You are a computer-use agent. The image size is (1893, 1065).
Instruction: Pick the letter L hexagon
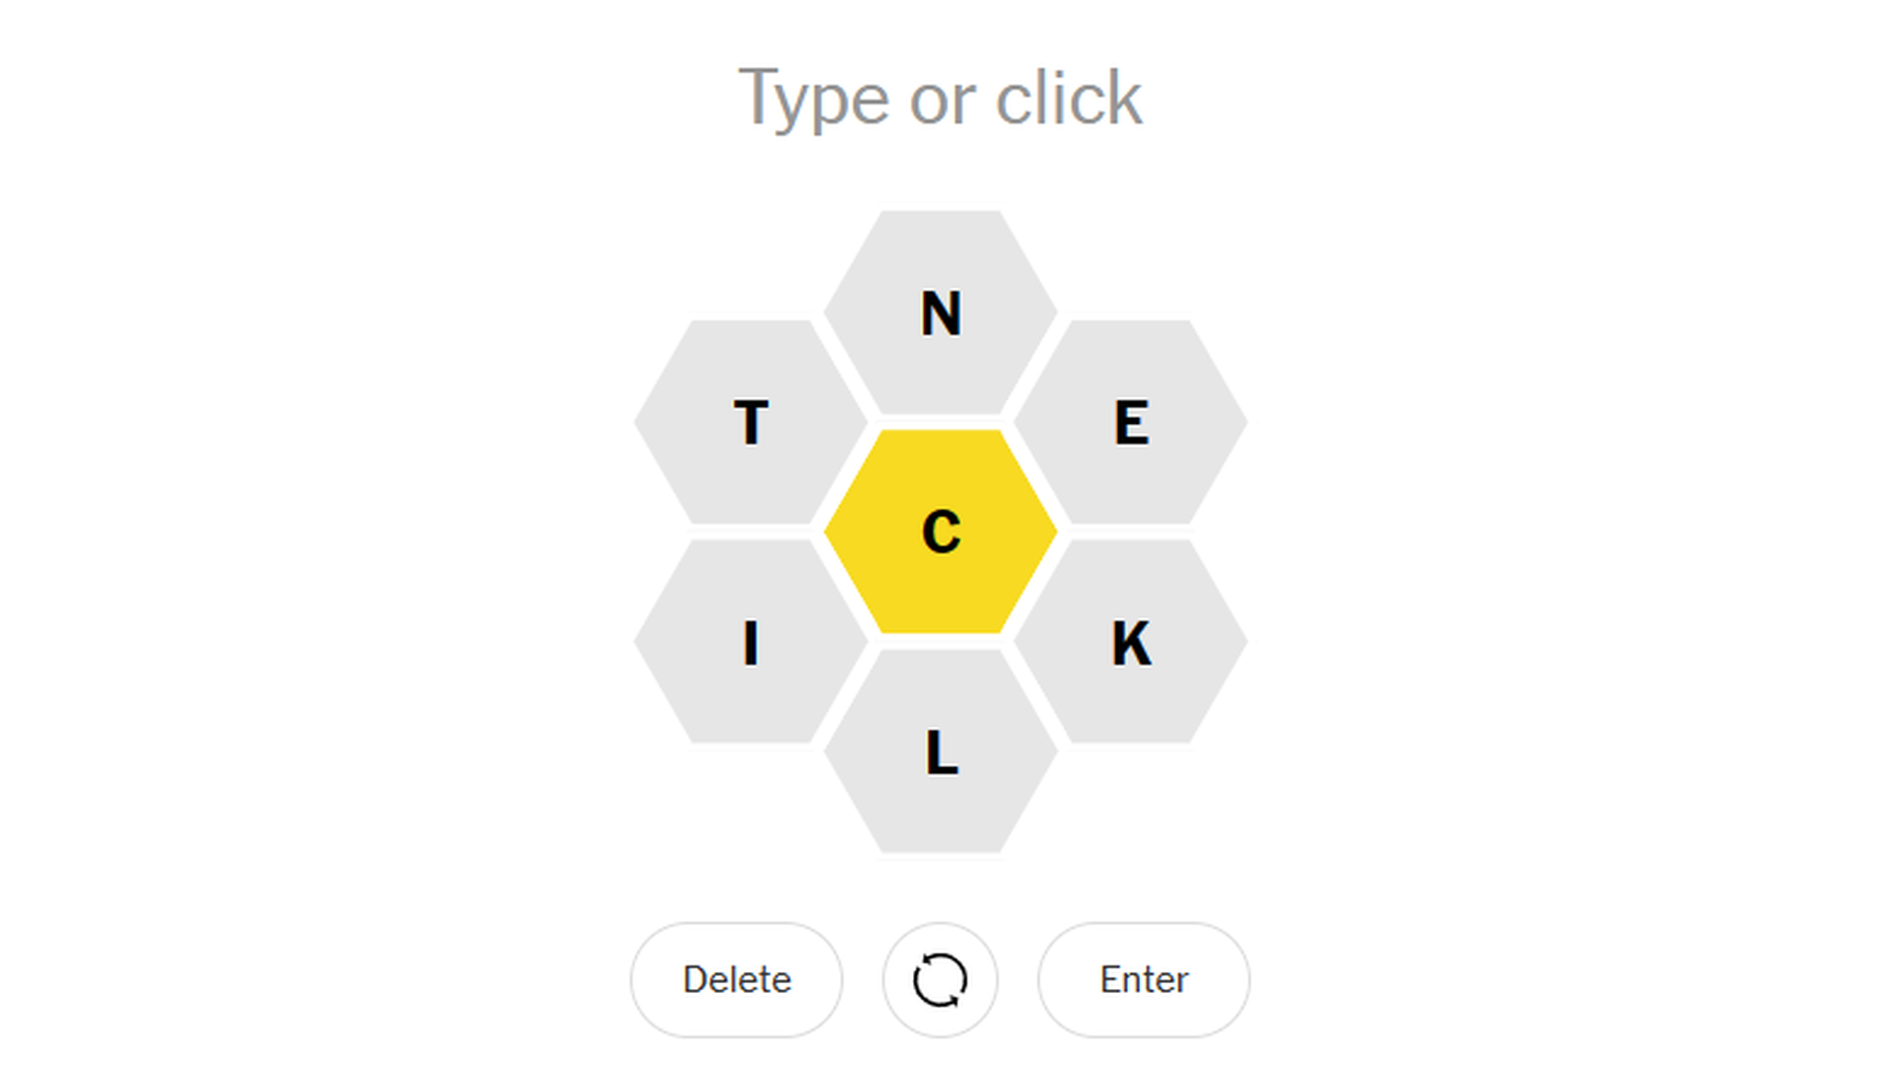point(941,751)
